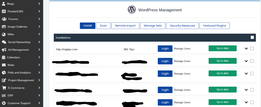Open the Scan tab

point(103,26)
